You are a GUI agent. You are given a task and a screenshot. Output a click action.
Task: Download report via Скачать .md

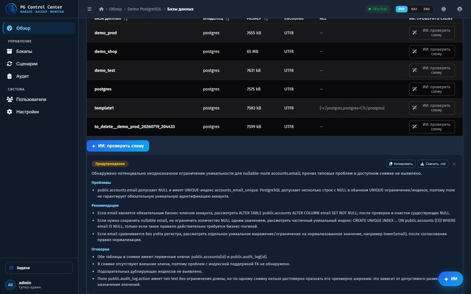point(433,164)
